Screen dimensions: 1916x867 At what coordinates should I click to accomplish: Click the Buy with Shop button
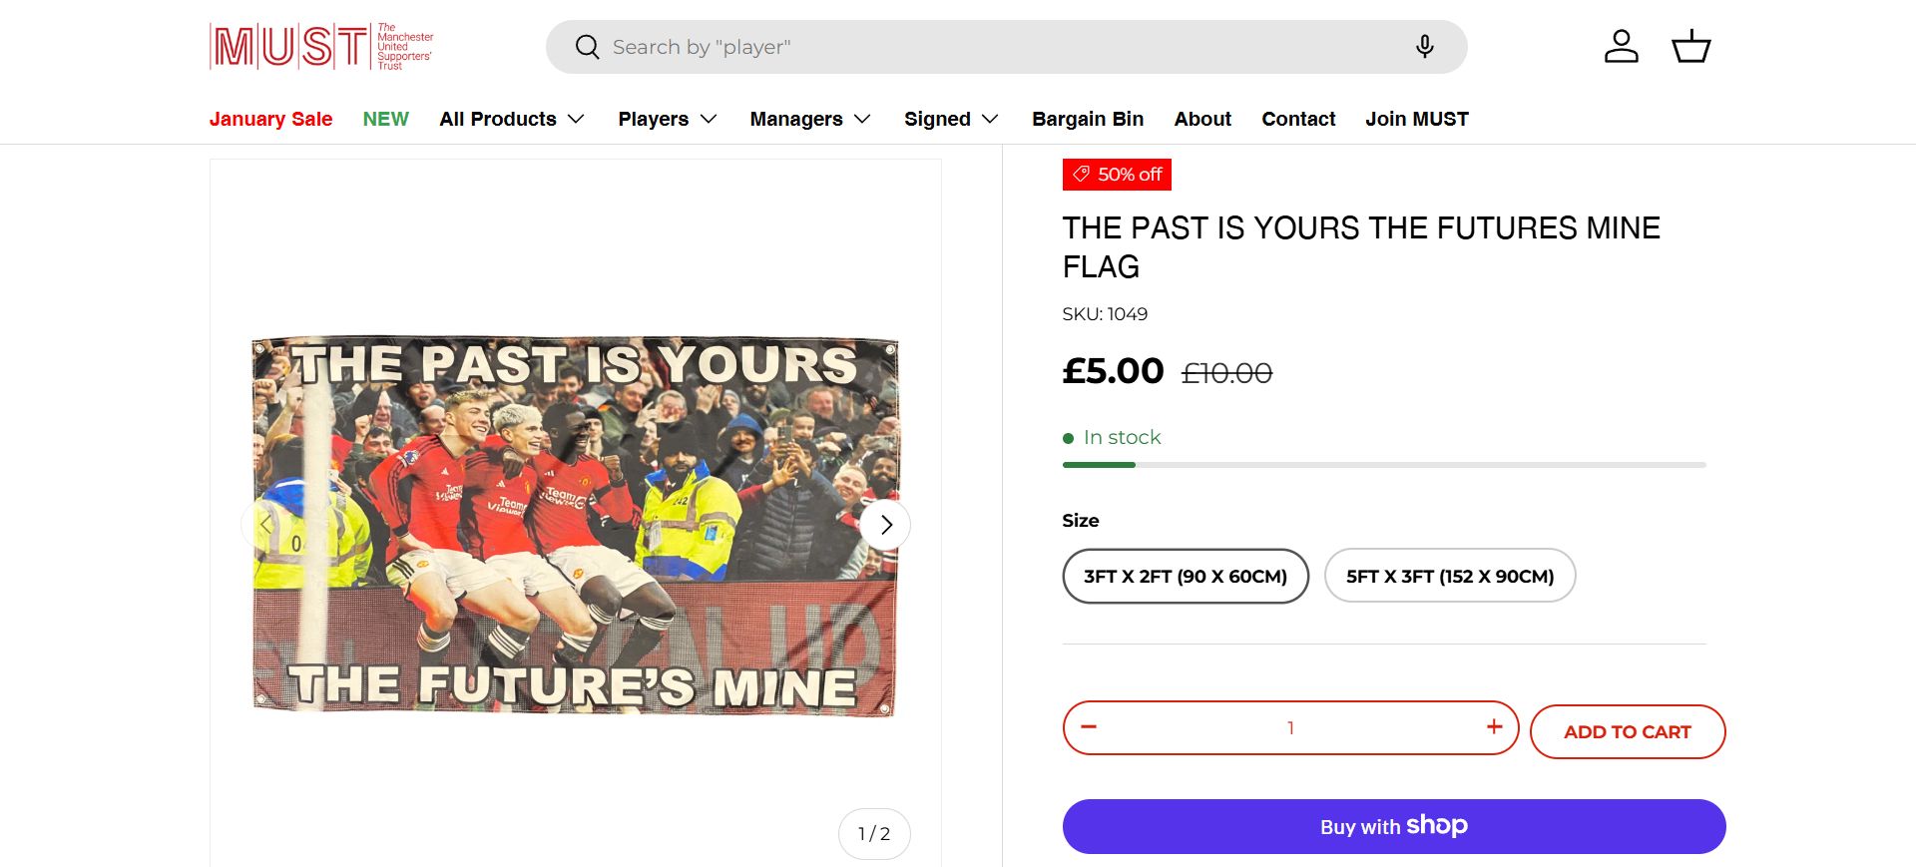pyautogui.click(x=1393, y=826)
